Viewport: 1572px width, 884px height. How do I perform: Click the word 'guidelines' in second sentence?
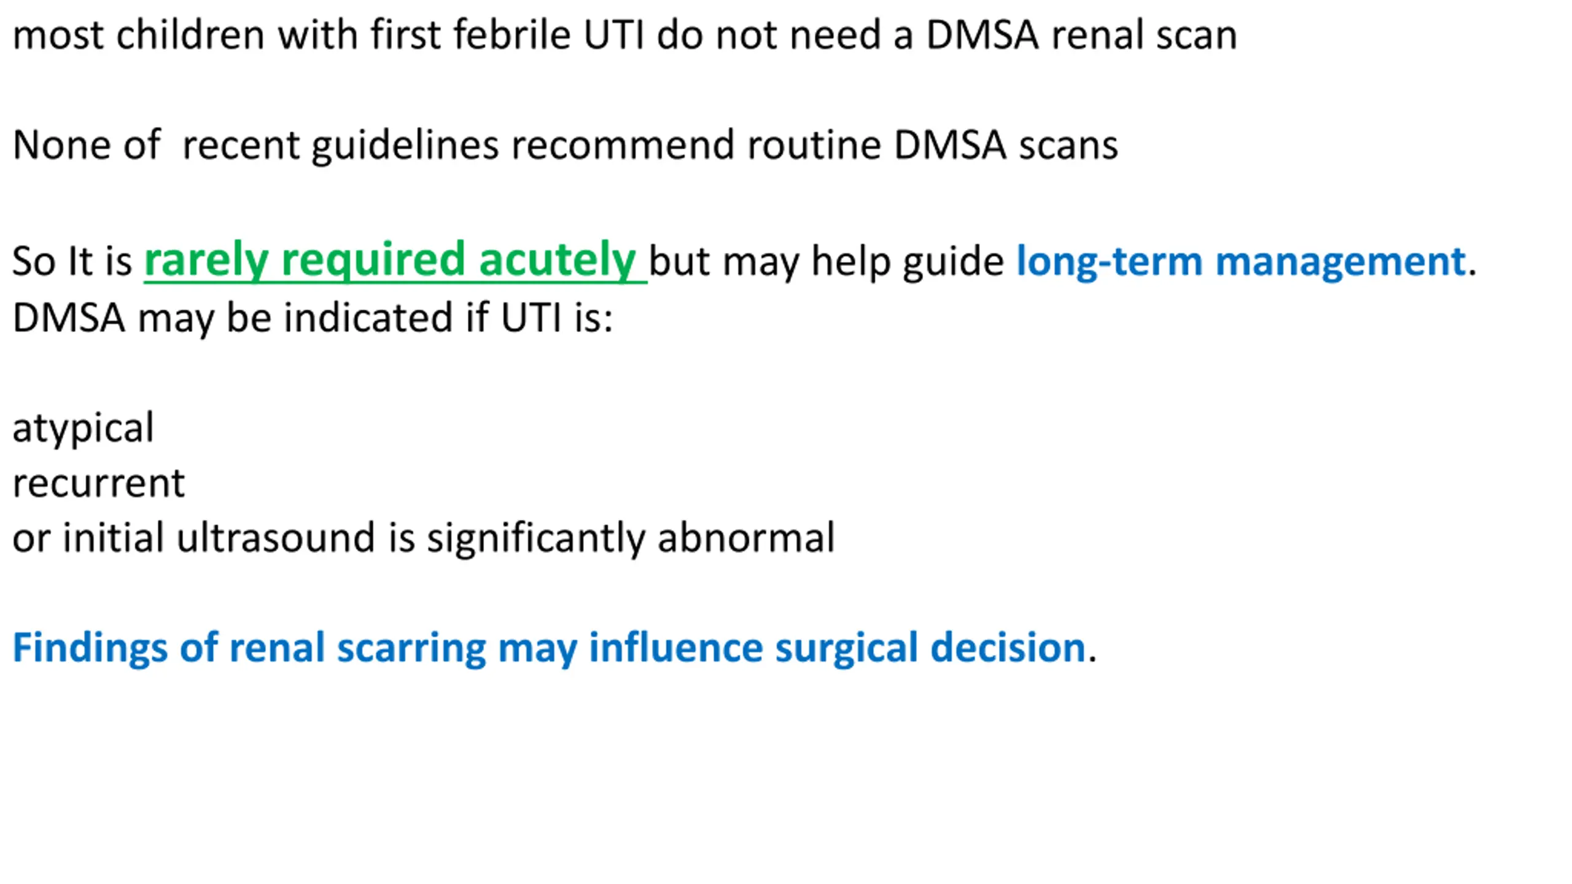(405, 146)
